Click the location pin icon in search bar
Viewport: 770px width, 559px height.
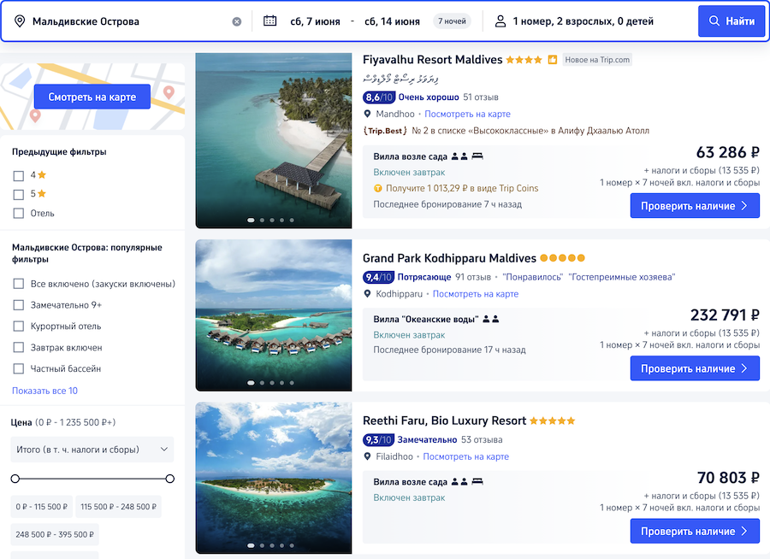coord(20,21)
